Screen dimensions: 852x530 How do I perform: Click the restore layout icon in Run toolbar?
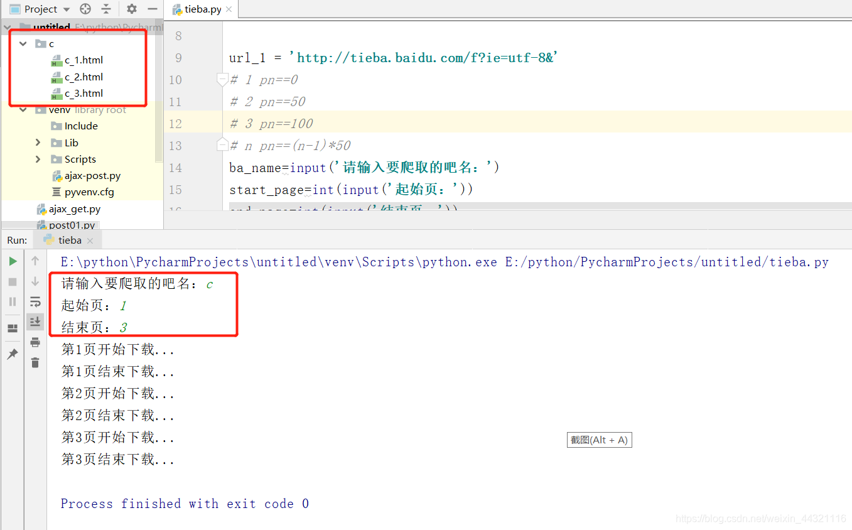tap(13, 328)
